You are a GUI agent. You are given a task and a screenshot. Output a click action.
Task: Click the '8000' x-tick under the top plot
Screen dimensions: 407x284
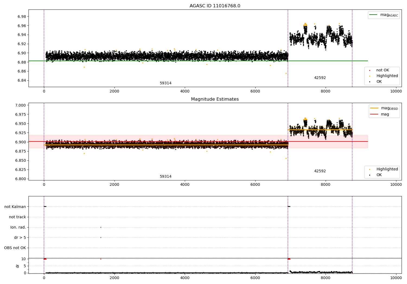326,91
